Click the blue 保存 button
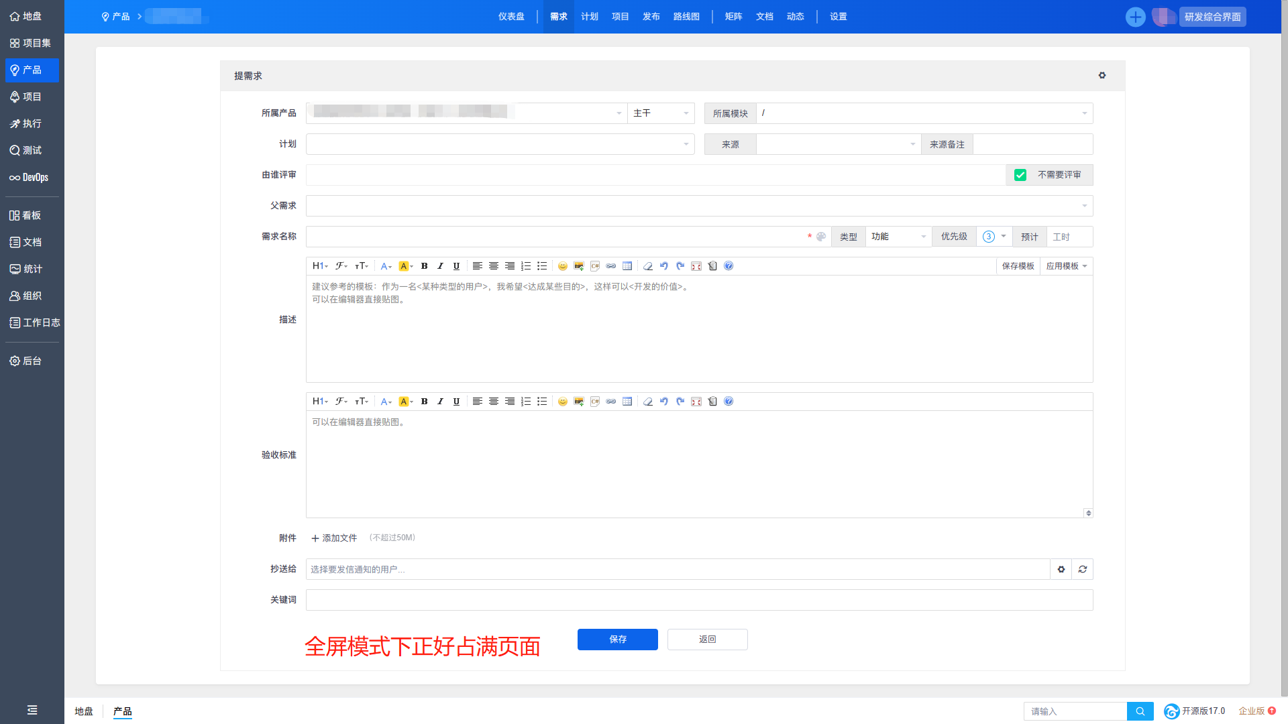 click(x=617, y=640)
